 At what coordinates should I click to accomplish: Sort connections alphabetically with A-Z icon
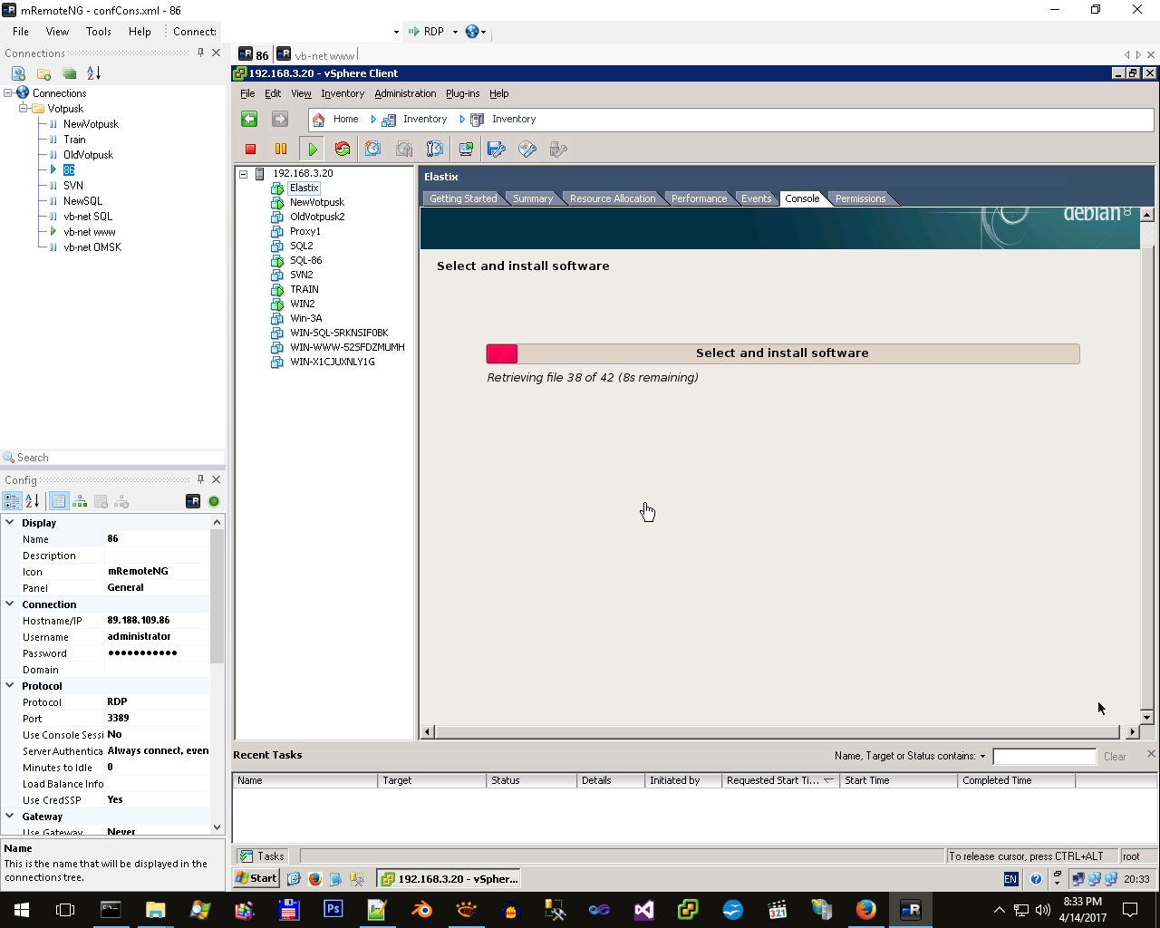click(x=94, y=73)
